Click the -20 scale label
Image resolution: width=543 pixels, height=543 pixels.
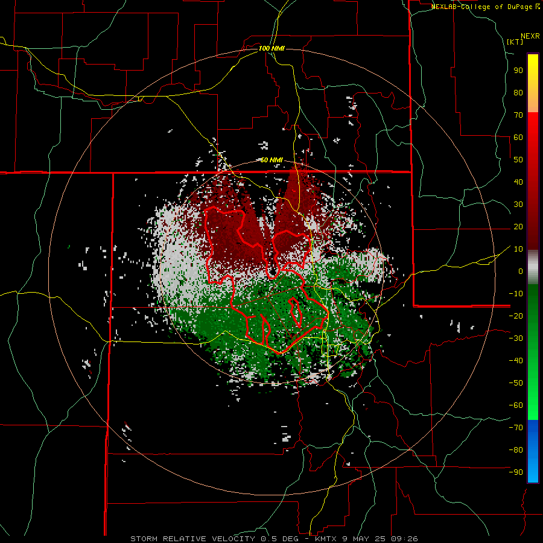516,316
